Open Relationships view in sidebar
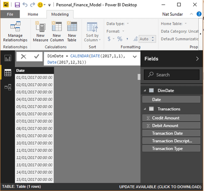This screenshot has width=204, height=191. click(x=8, y=87)
